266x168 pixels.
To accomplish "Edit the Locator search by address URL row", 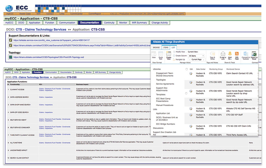I will click(x=191, y=82).
